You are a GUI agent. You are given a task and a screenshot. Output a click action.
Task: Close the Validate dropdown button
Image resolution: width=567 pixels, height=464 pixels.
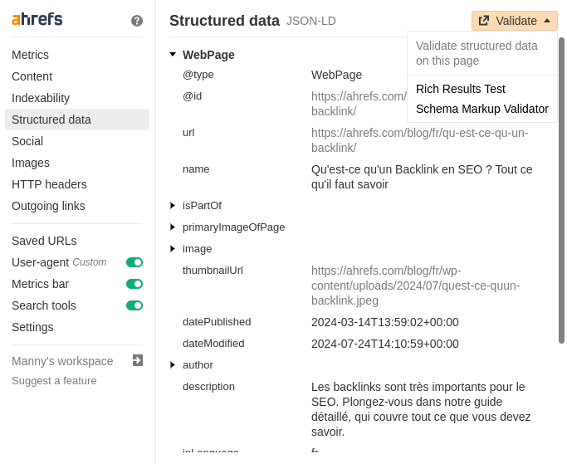tap(514, 21)
